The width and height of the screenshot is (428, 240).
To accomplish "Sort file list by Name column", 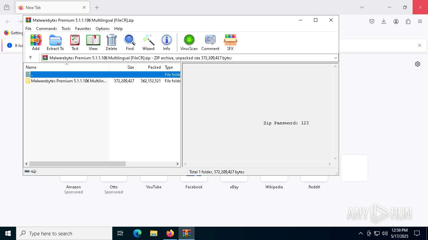I will [66, 67].
